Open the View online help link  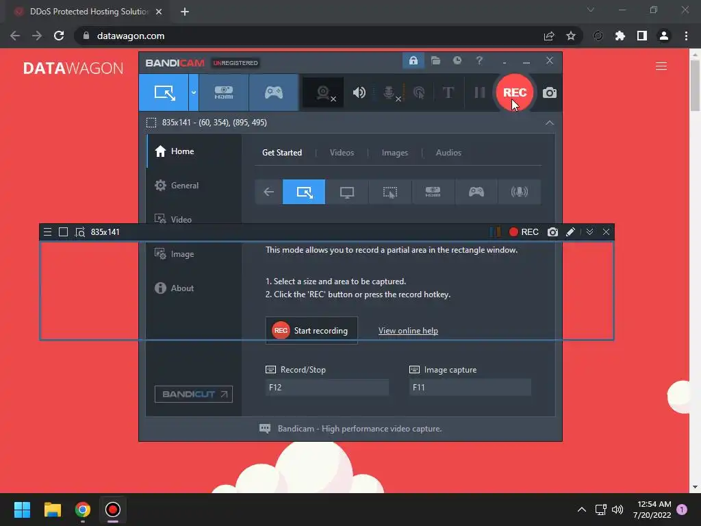point(408,331)
